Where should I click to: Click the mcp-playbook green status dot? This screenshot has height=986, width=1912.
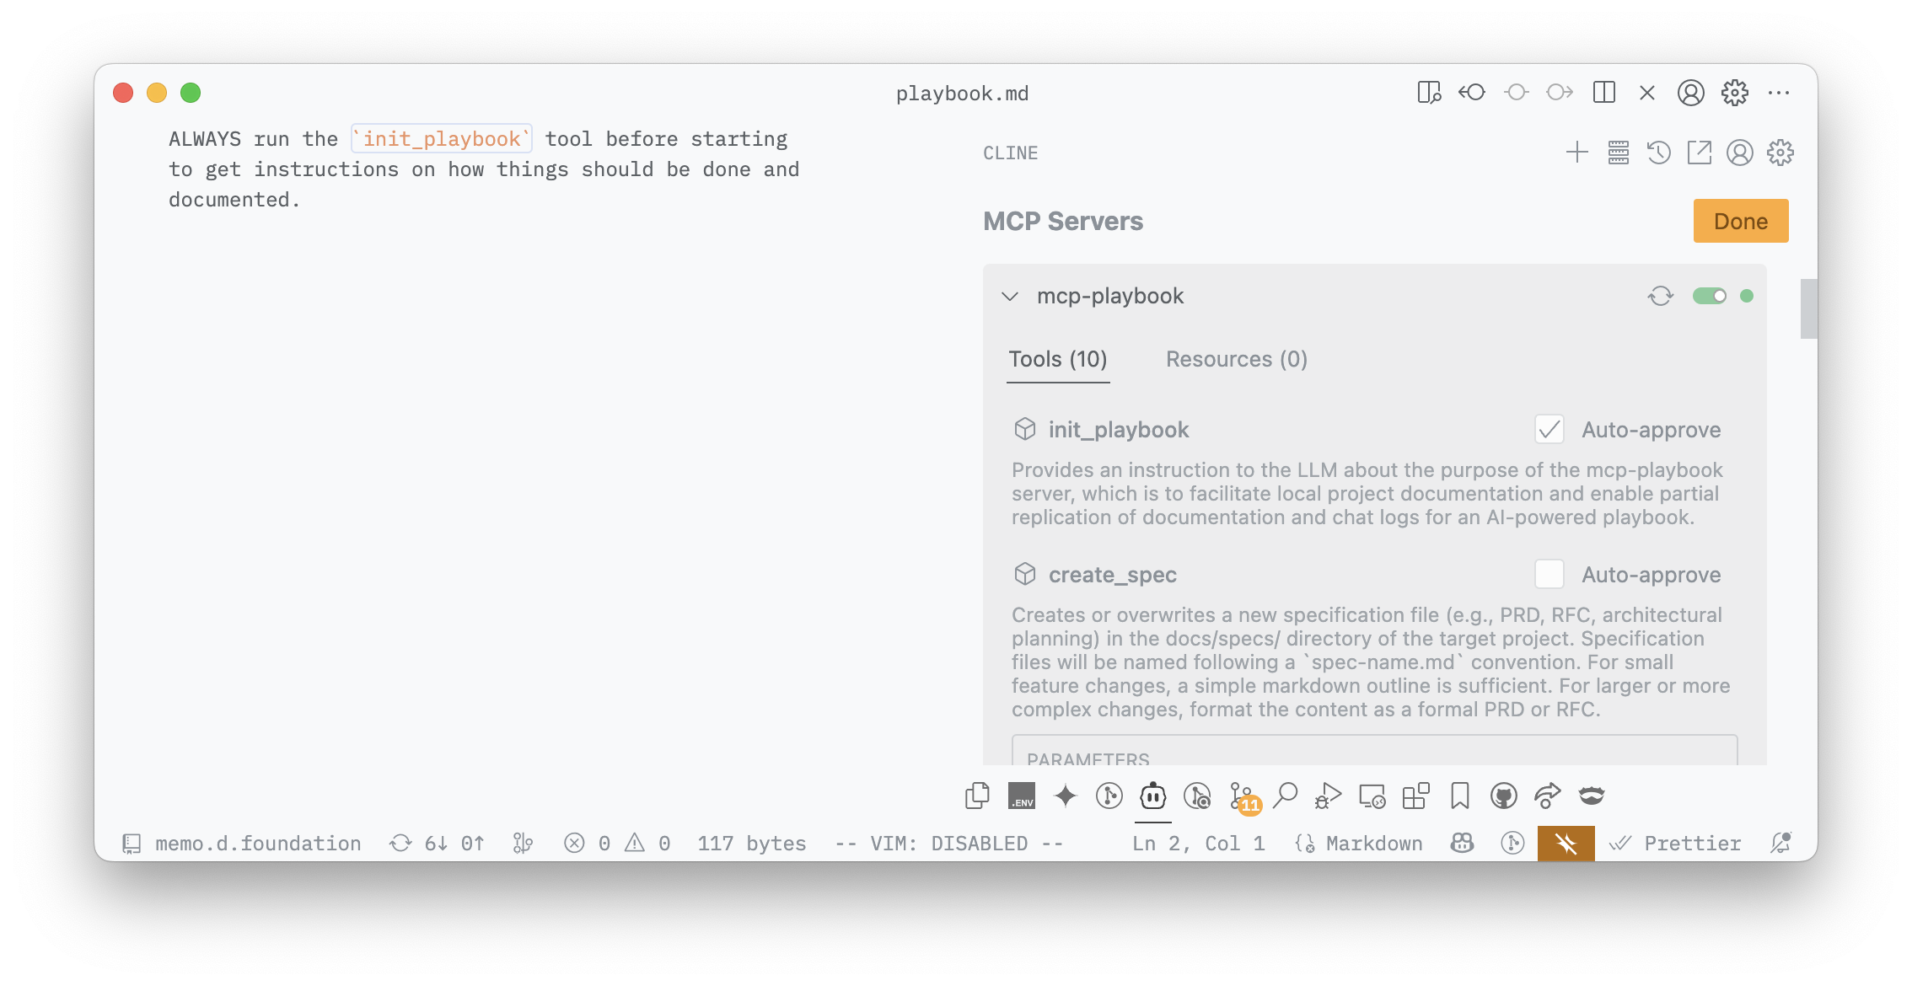pyautogui.click(x=1747, y=296)
